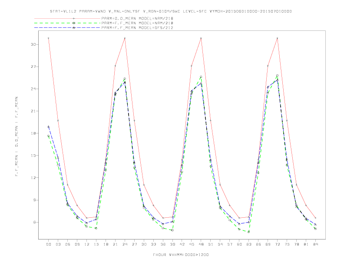Click y-axis tick label 24
344x266 pixels.
tap(33, 89)
